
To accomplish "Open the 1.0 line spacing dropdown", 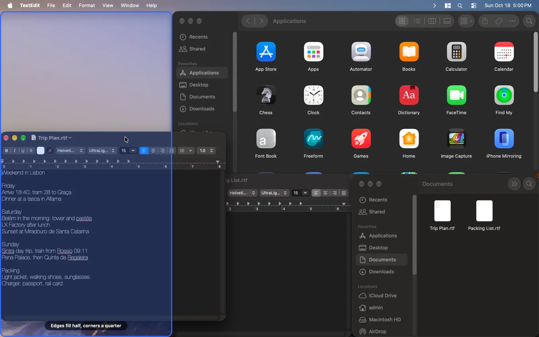I will click(x=206, y=151).
